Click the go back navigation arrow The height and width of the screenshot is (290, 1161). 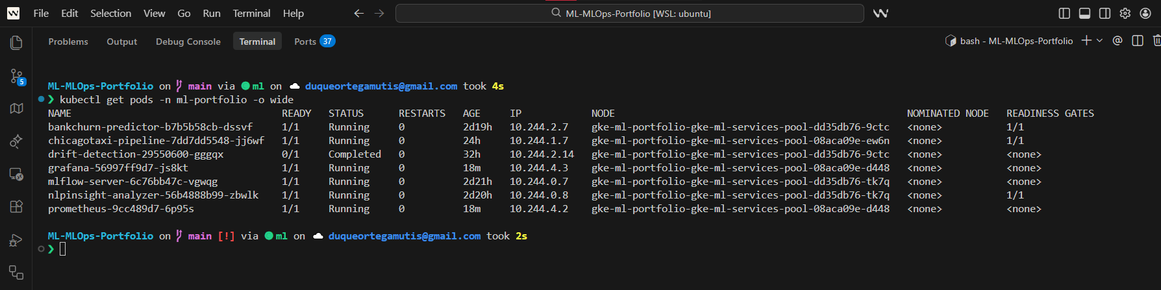358,14
